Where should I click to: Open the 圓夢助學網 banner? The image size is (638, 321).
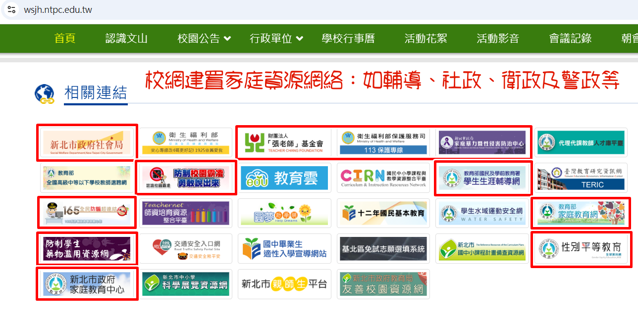(284, 213)
